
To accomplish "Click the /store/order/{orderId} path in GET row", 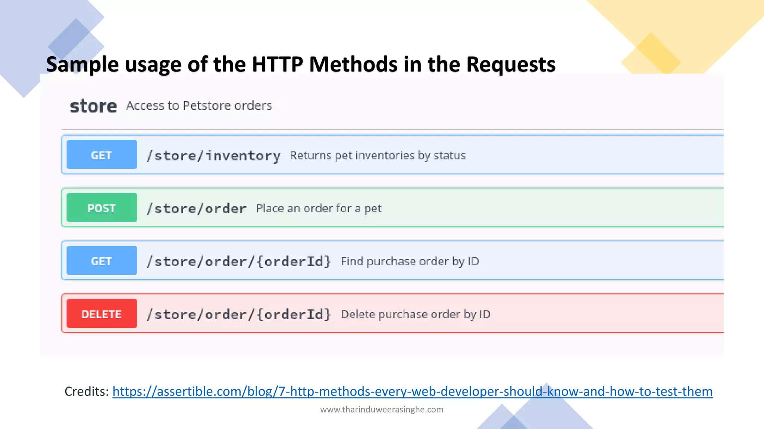I will point(239,261).
